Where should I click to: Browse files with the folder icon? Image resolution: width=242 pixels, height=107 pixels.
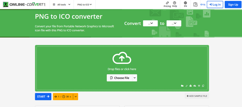182,86
